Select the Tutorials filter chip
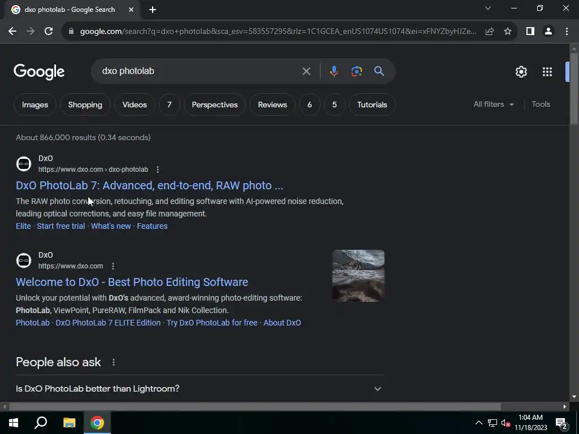Screen dimensions: 579x434 tap(372, 105)
